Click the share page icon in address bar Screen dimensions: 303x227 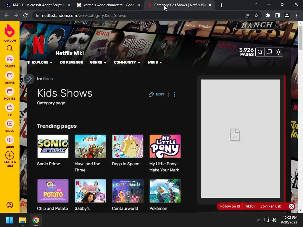pos(247,15)
